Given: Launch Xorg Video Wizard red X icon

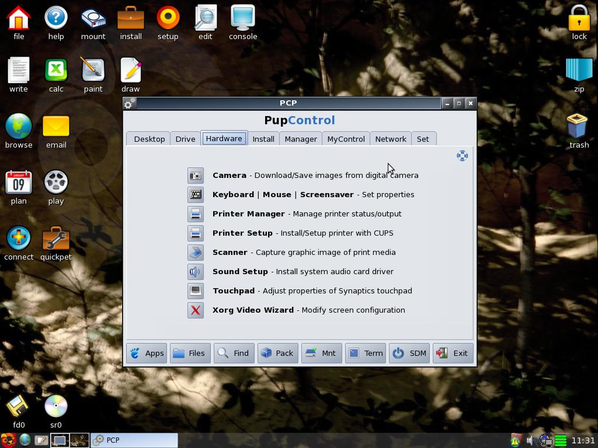Looking at the screenshot, I should (x=195, y=310).
